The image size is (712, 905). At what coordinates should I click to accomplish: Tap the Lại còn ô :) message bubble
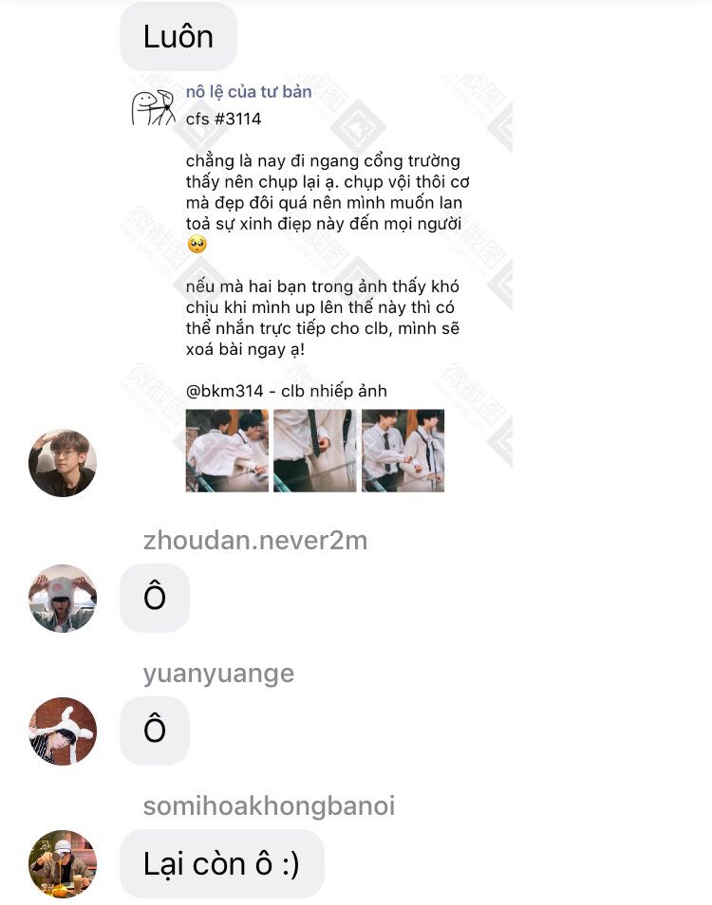[222, 863]
